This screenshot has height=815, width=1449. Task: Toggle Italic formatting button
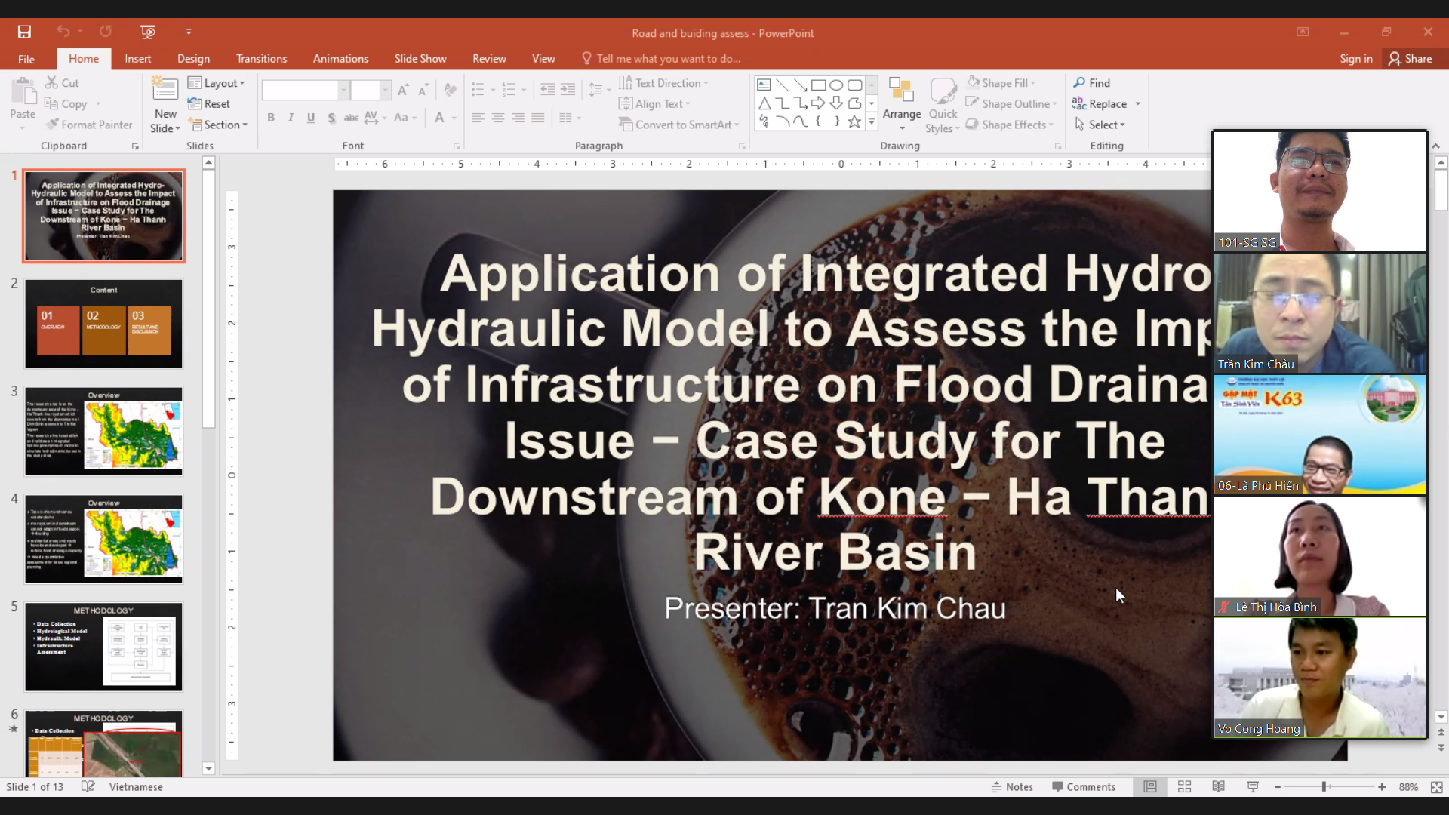coord(291,118)
